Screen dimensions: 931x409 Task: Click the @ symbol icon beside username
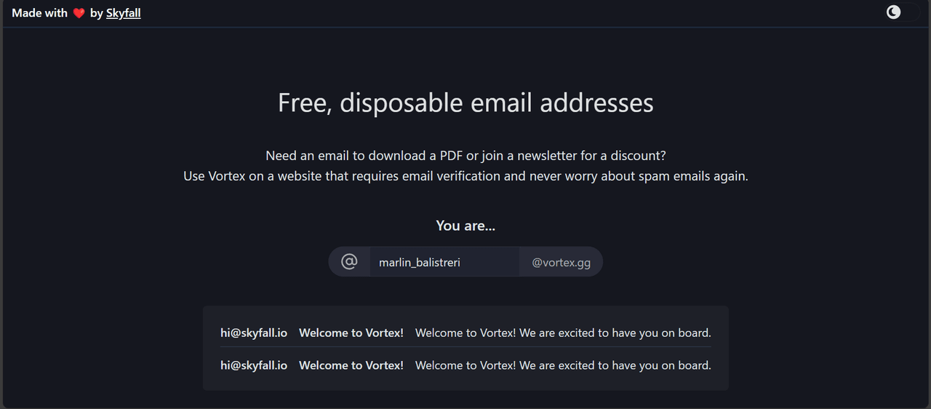(x=349, y=262)
